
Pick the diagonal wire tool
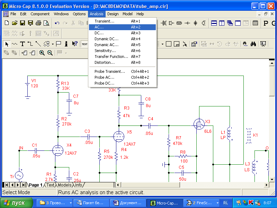[38, 44]
